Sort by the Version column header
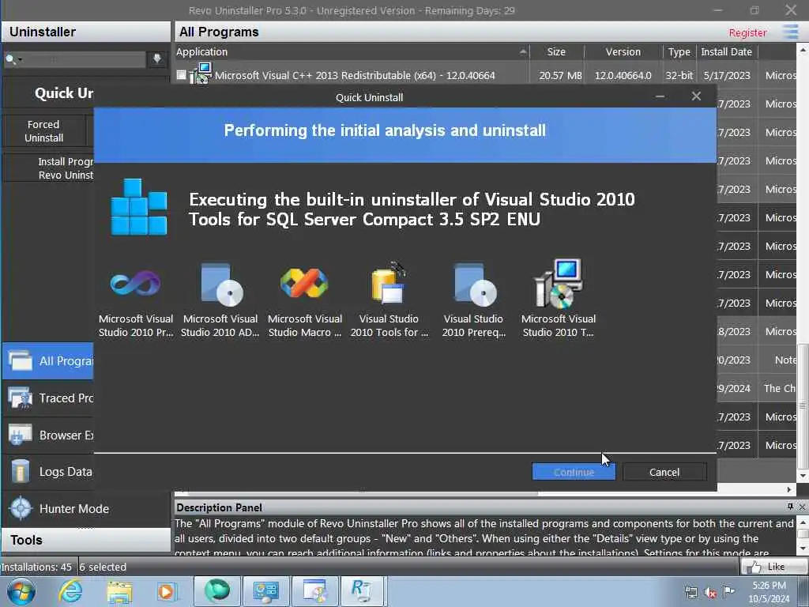This screenshot has height=607, width=809. point(623,51)
